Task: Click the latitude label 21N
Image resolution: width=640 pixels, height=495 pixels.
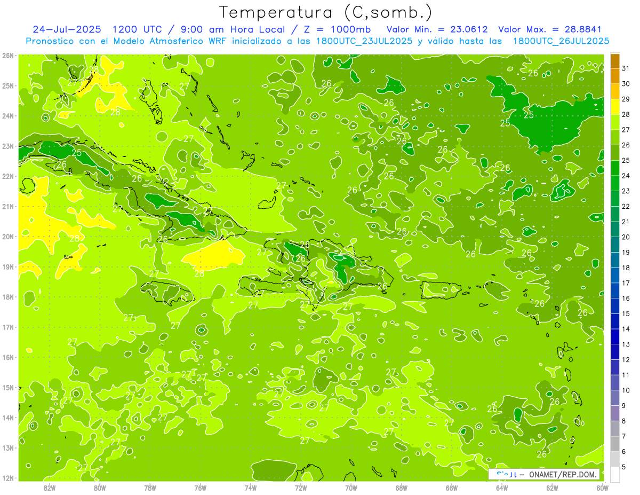Action: coord(8,207)
